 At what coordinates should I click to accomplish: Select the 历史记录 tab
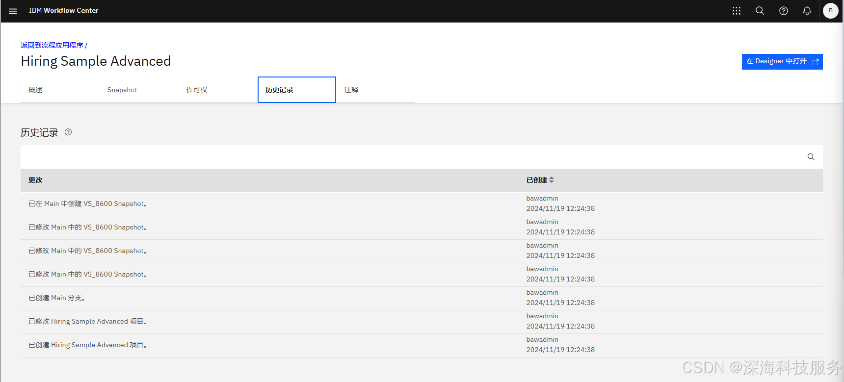click(297, 90)
